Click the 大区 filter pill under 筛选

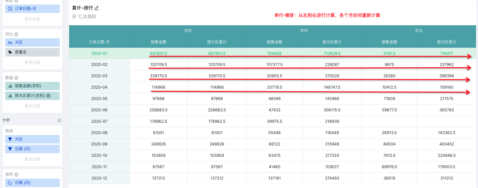(32, 139)
